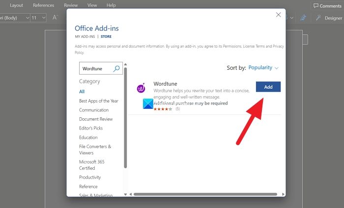This screenshot has width=344, height=208.
Task: Click the Wordtune purple logo icon
Action: (x=141, y=88)
